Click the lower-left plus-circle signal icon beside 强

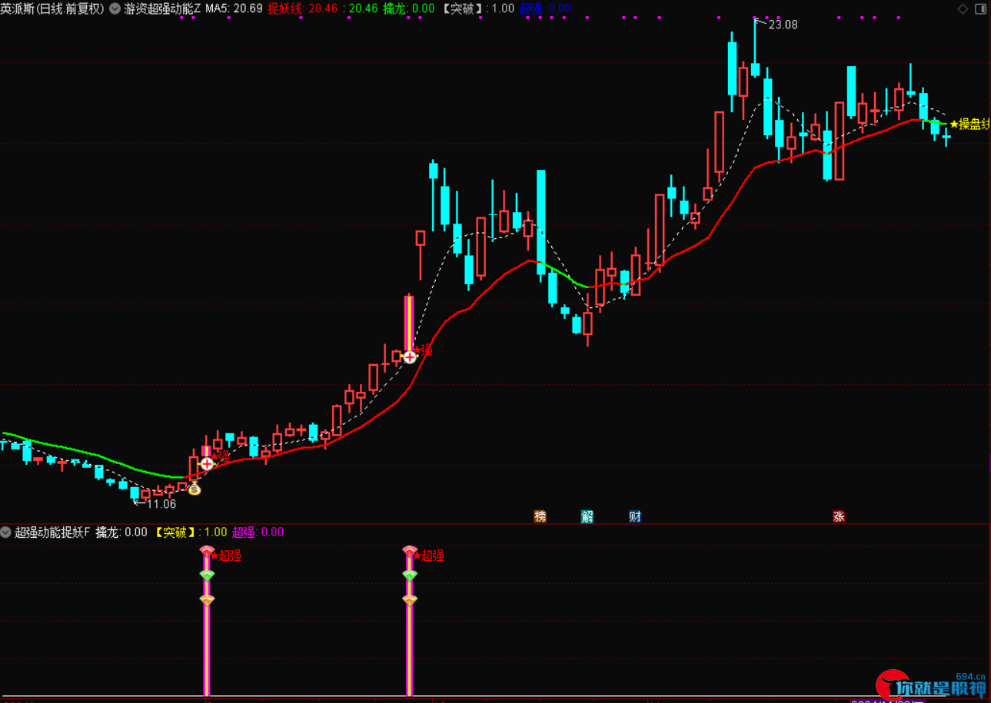click(208, 463)
